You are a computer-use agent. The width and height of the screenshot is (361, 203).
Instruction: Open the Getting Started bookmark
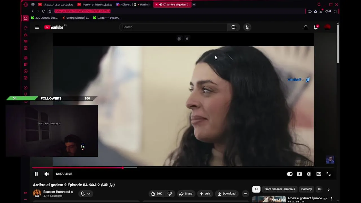coord(76,18)
